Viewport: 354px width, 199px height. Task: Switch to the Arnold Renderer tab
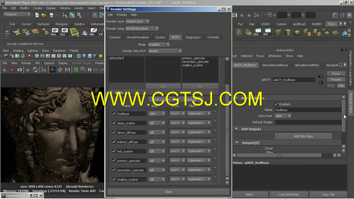(138, 37)
